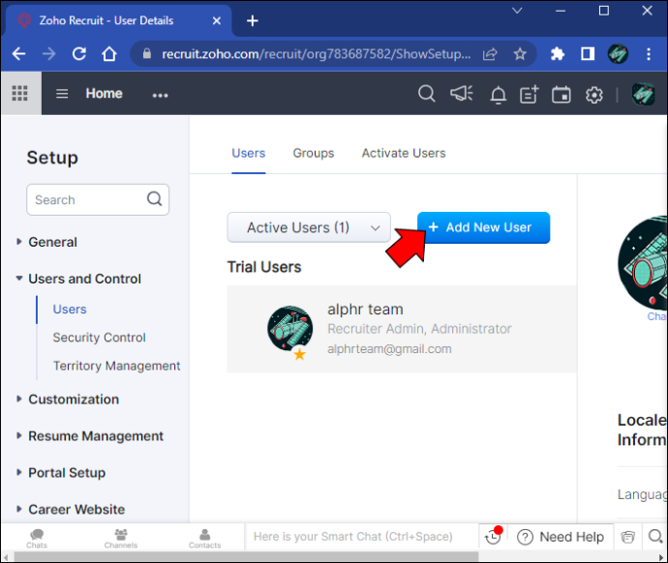Open the recent activity clock icon
This screenshot has width=668, height=563.
pos(494,536)
